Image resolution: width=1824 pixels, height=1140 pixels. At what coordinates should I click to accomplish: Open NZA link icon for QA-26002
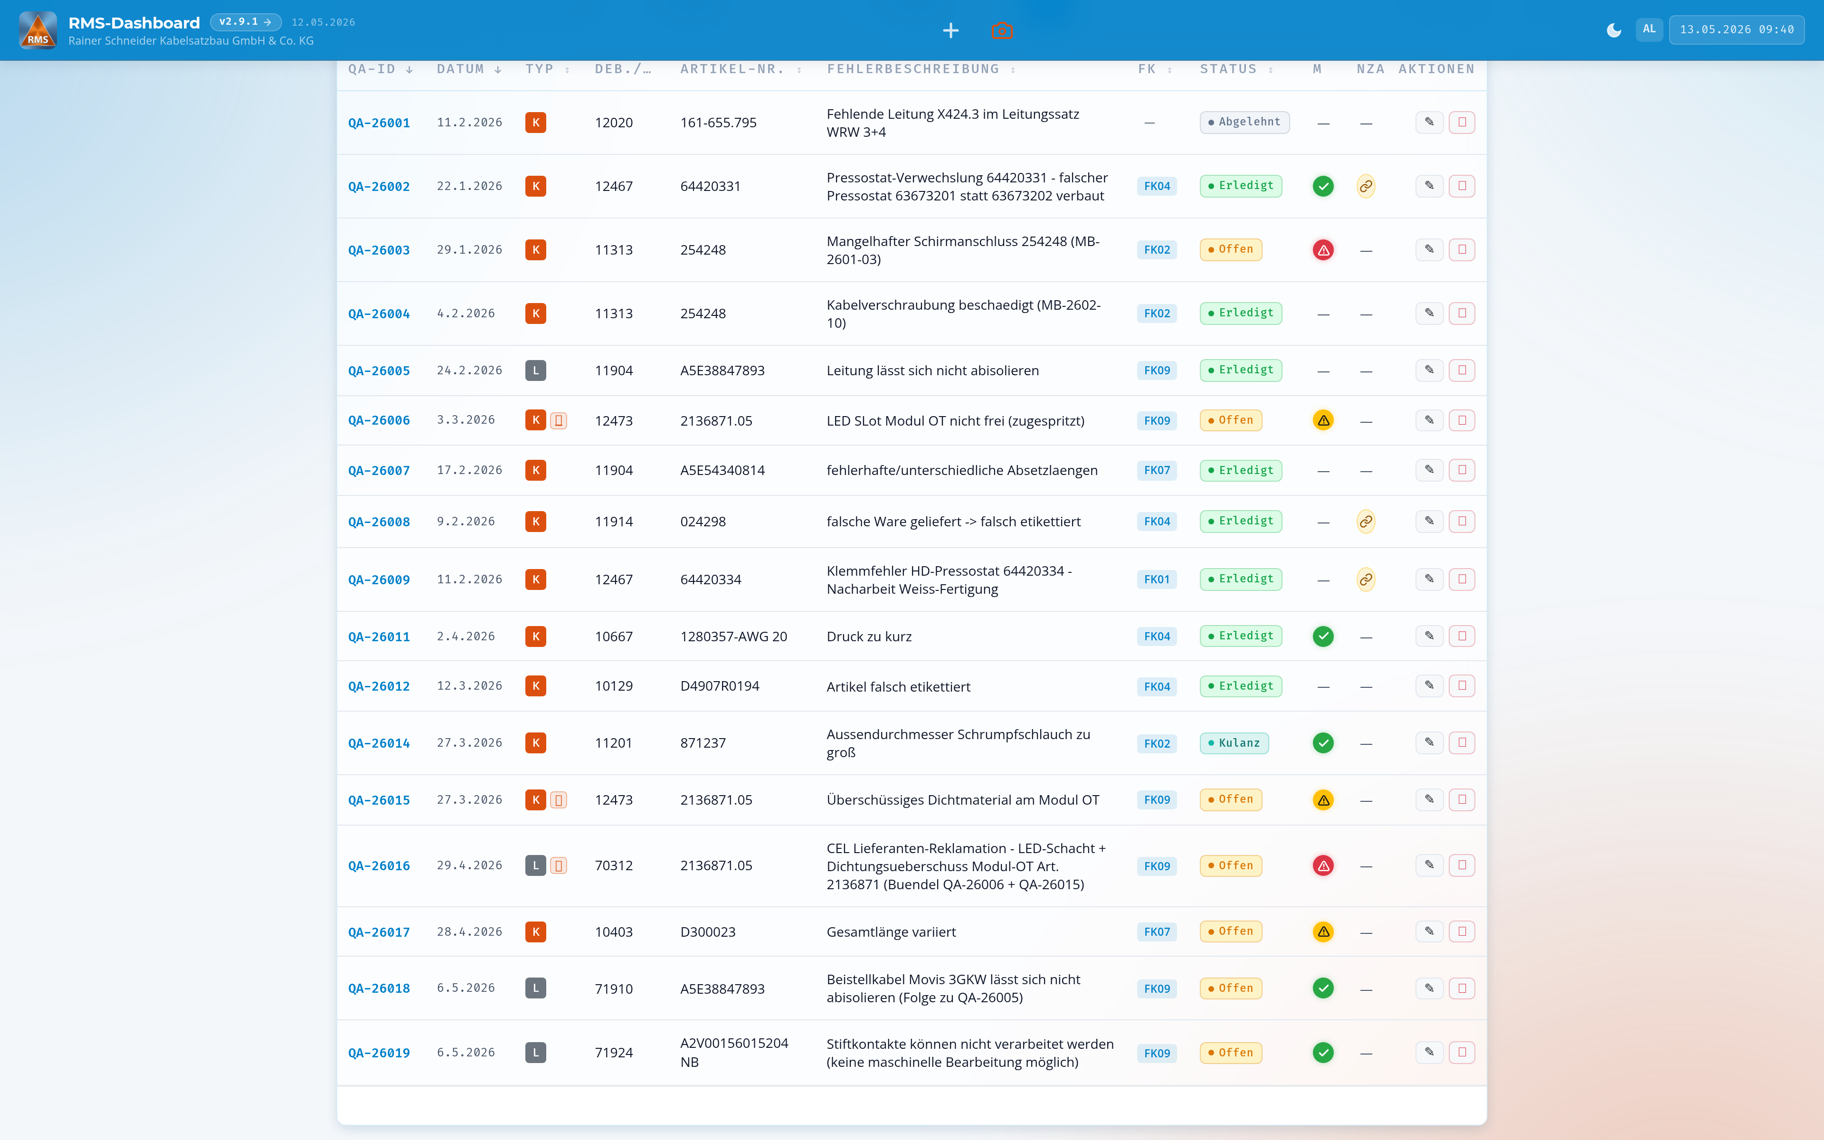[1366, 186]
